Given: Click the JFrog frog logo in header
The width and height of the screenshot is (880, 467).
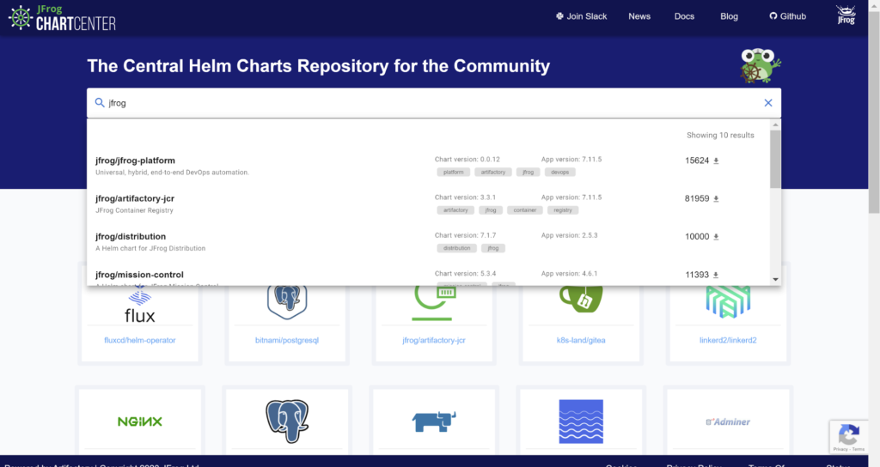Looking at the screenshot, I should coord(846,15).
